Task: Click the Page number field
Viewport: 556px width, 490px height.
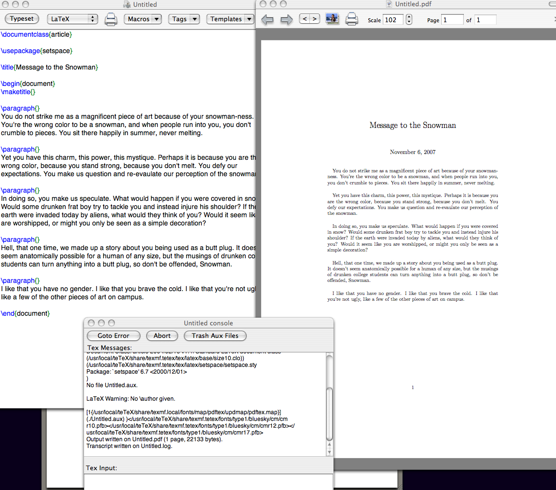Action: [x=452, y=20]
